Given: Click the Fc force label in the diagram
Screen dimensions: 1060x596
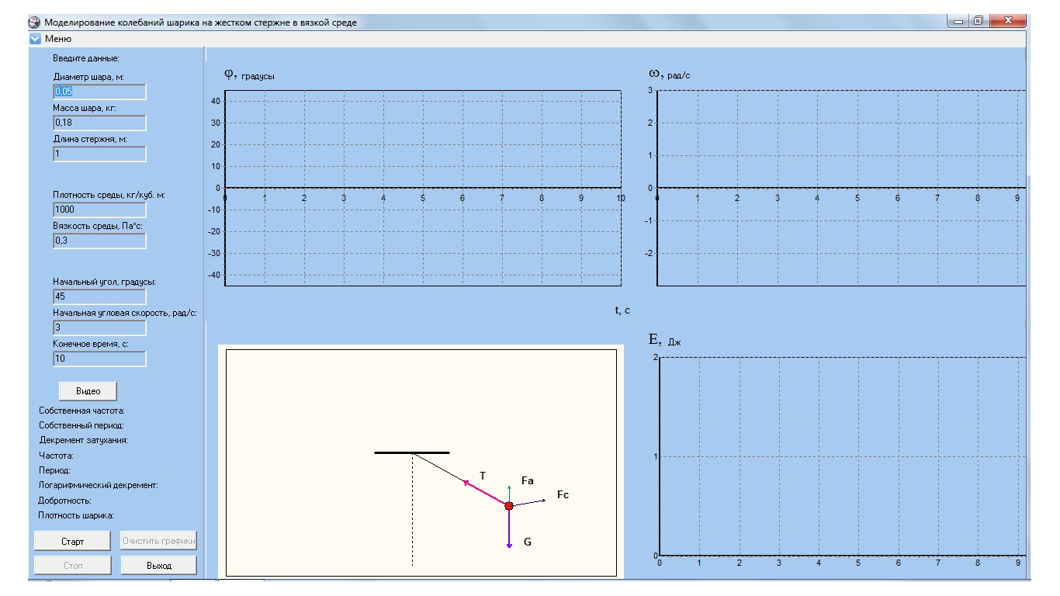Looking at the screenshot, I should click(563, 495).
